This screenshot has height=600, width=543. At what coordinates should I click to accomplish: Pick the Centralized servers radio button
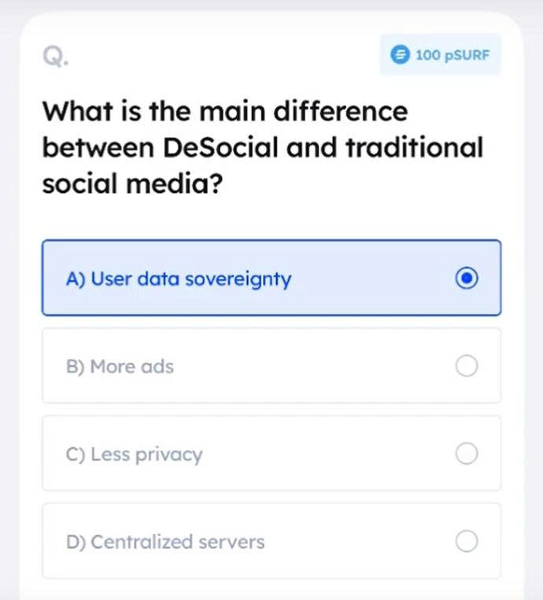tap(467, 542)
